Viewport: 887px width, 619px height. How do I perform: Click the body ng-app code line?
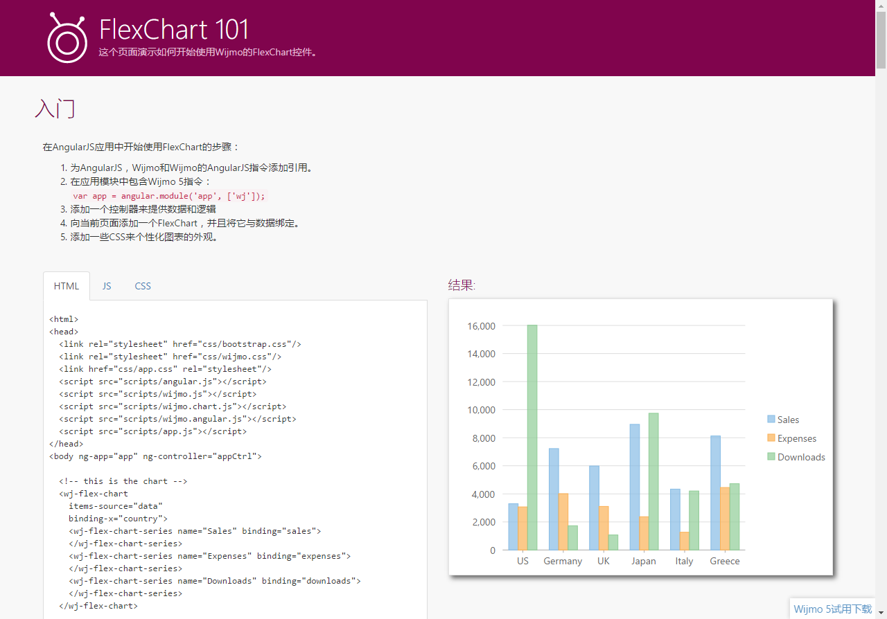pyautogui.click(x=156, y=456)
